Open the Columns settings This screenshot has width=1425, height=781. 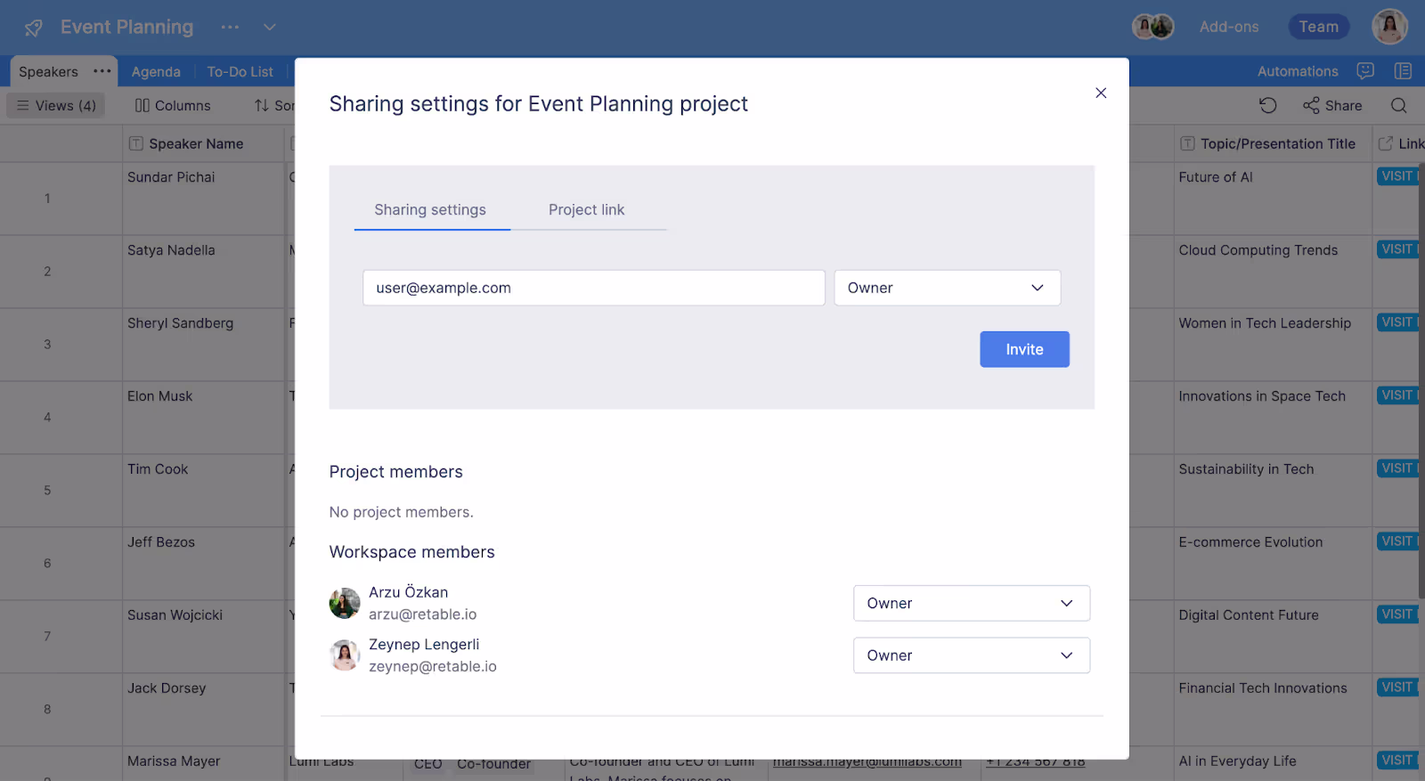click(x=173, y=105)
